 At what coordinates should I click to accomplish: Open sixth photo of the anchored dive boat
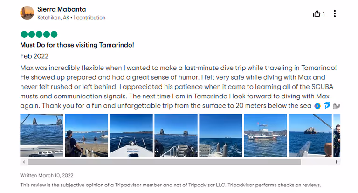tap(265, 135)
